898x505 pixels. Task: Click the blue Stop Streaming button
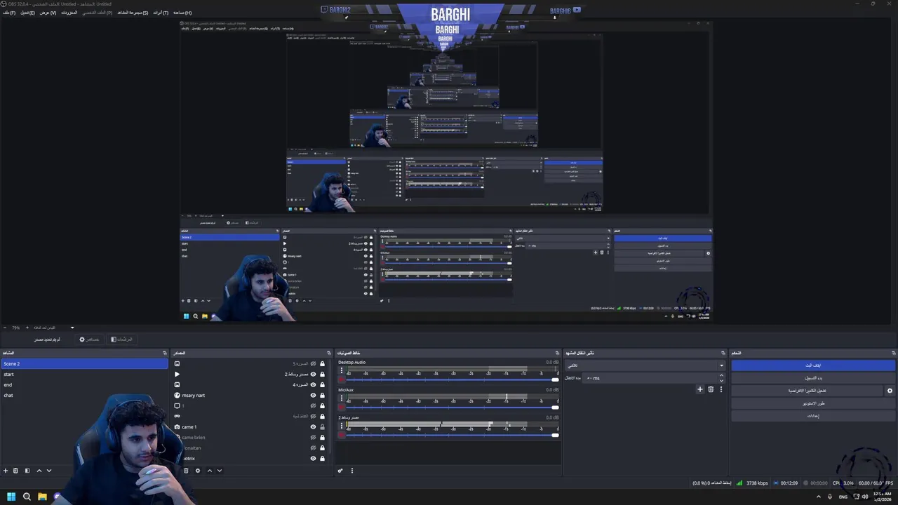coord(813,365)
